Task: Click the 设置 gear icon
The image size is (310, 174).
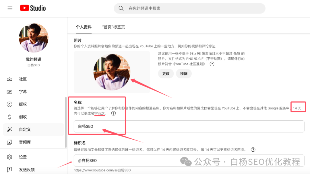Action: (9, 157)
